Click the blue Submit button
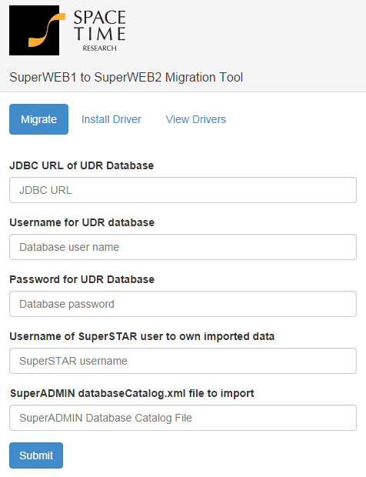The image size is (366, 477). [x=36, y=455]
